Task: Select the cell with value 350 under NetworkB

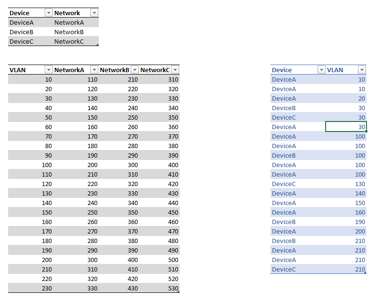Action: [133, 212]
